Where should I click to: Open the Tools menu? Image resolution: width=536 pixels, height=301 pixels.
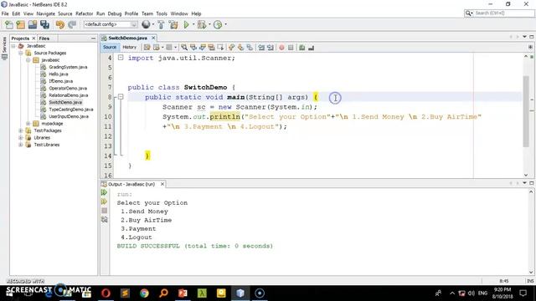click(162, 13)
